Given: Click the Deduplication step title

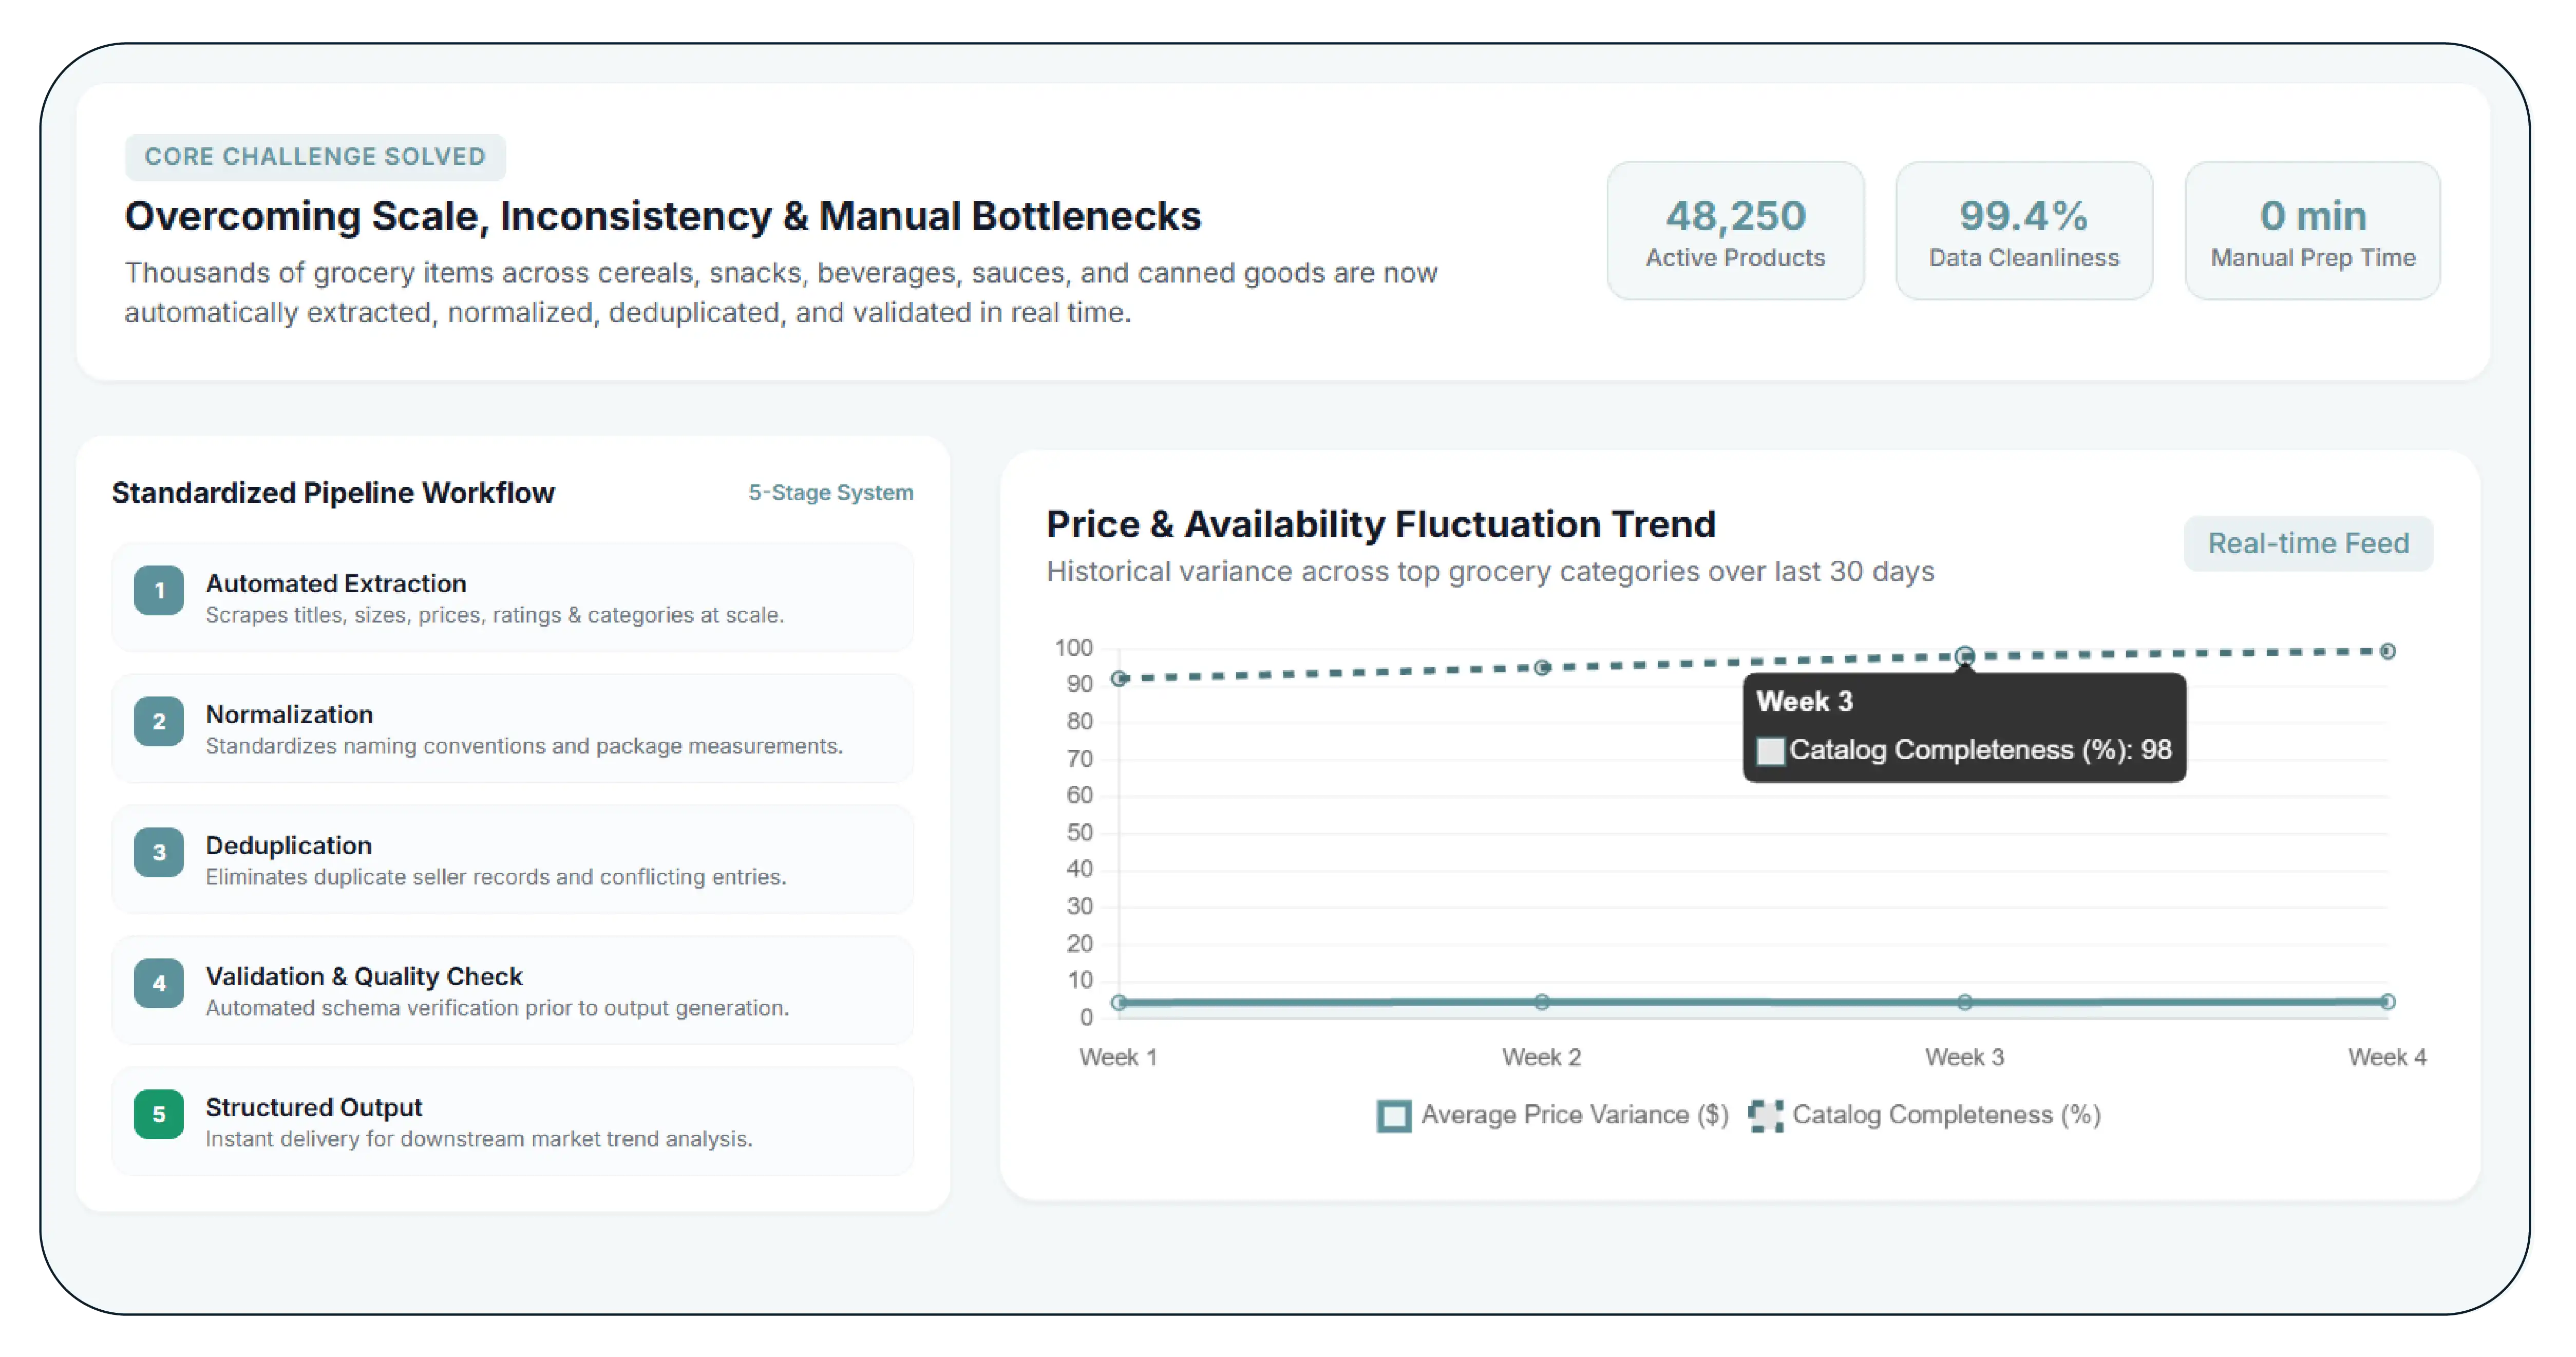Looking at the screenshot, I should (x=289, y=845).
